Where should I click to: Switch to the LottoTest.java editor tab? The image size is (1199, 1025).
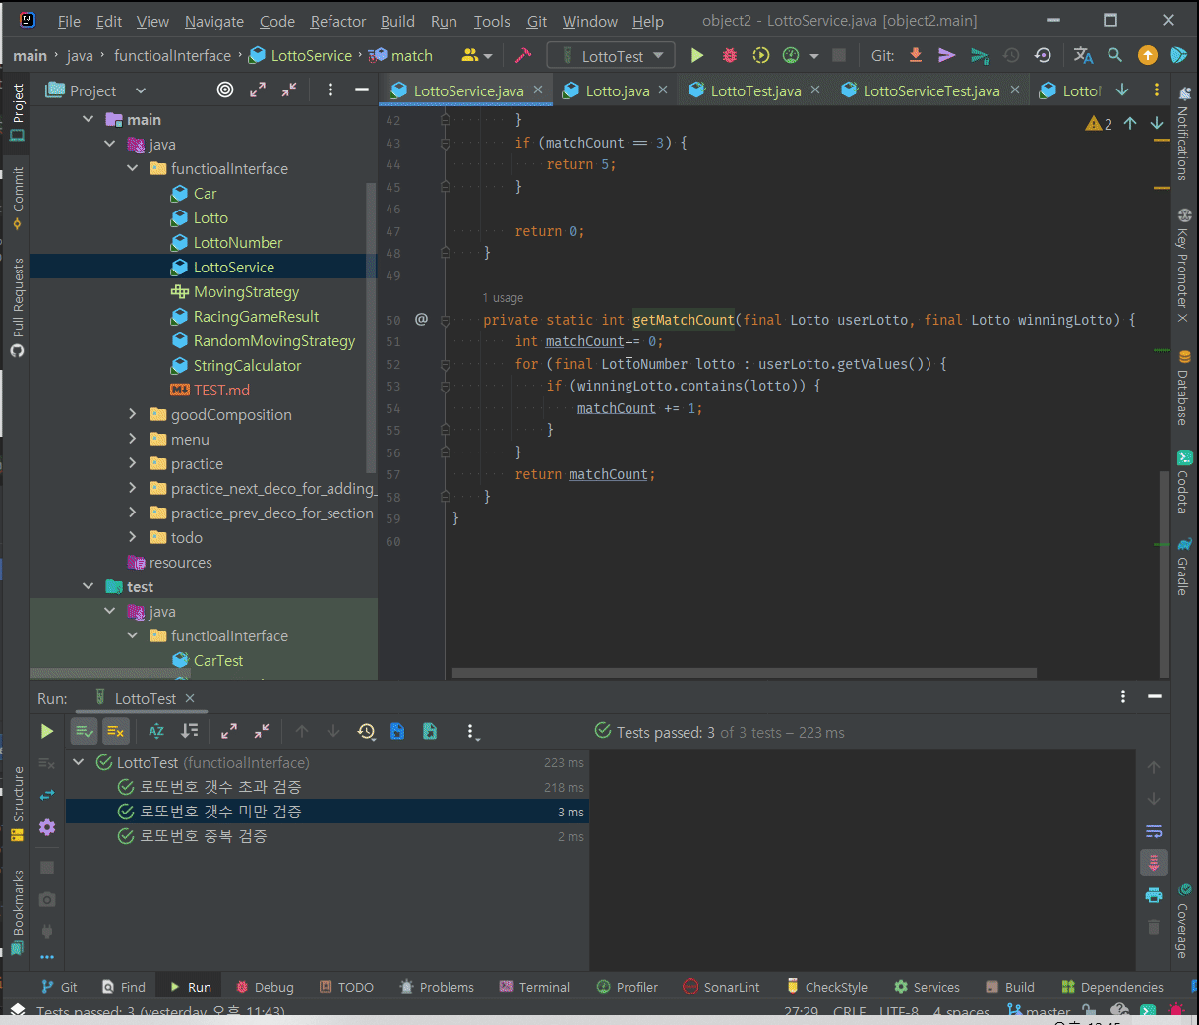[x=754, y=90]
